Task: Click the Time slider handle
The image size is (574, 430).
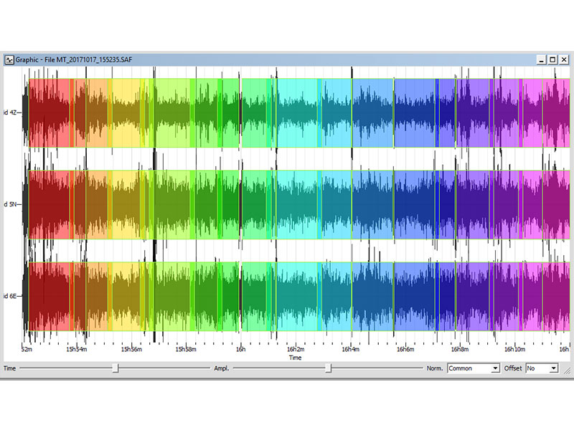Action: point(115,368)
